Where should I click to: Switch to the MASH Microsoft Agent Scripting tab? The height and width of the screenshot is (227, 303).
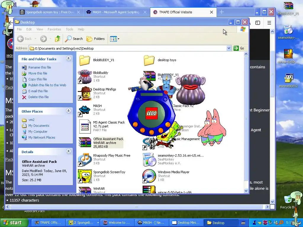pyautogui.click(x=117, y=12)
